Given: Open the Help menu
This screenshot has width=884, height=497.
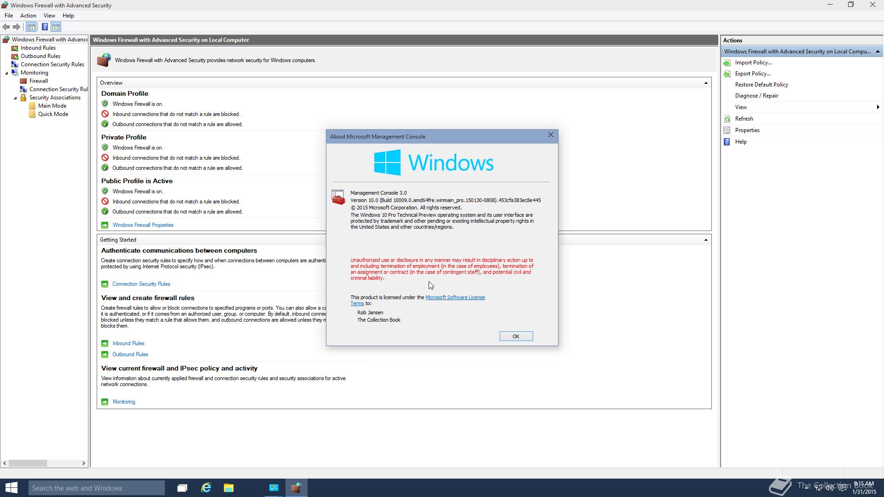Looking at the screenshot, I should click(68, 16).
